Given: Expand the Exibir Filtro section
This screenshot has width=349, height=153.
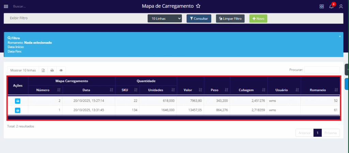Looking at the screenshot, I should tap(19, 18).
